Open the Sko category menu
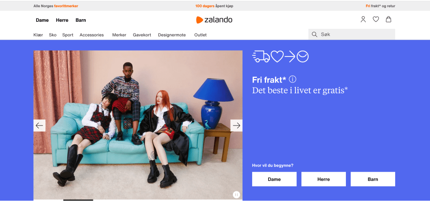The image size is (430, 221). 53,35
